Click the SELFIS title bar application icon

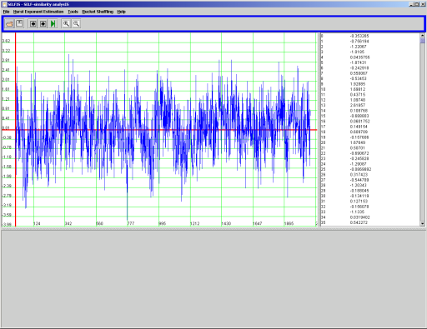pos(4,4)
